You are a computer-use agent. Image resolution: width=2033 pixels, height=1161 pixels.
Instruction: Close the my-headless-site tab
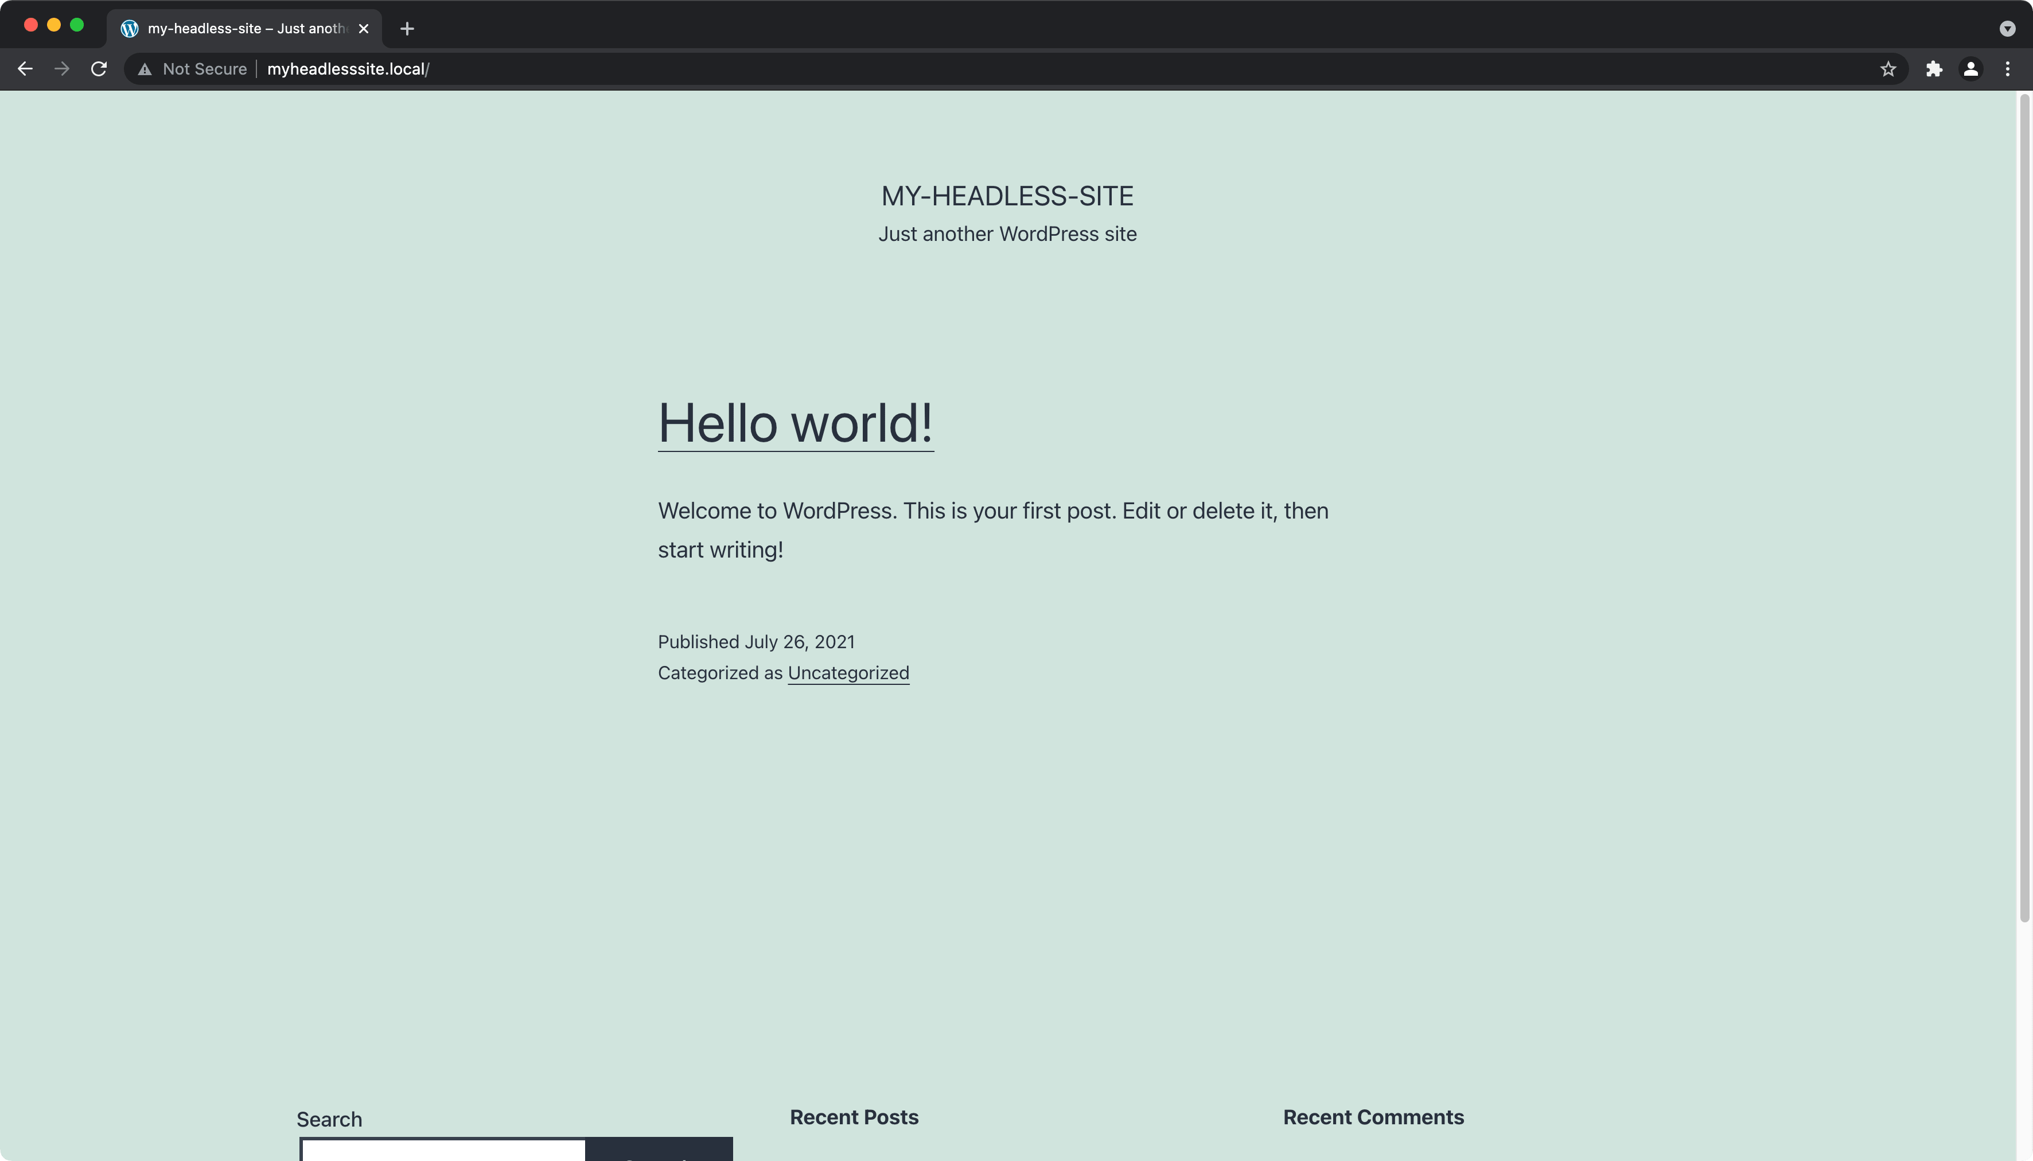364,29
